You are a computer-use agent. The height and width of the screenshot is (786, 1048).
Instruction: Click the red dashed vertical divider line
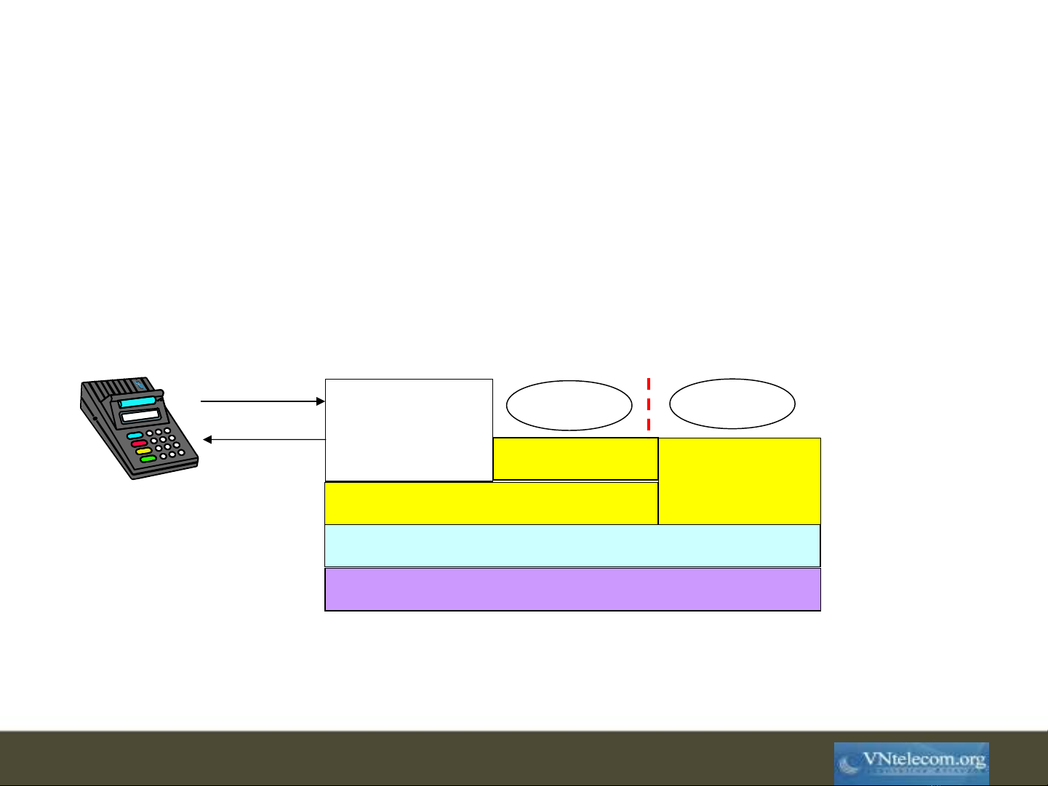point(648,407)
